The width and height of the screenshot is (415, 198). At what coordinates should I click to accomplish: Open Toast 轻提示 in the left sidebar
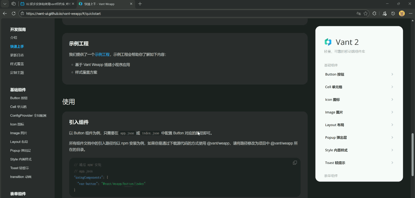19,168
